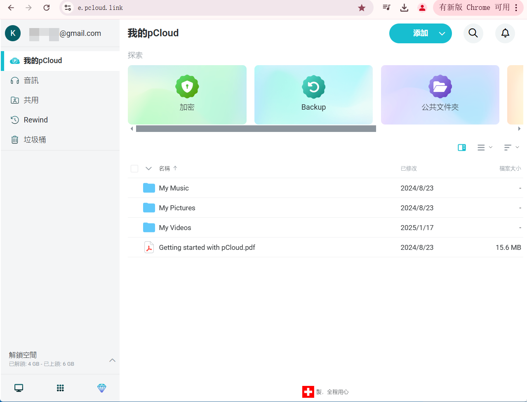527x402 pixels.
Task: Open Chrome's three-dot menu
Action: [516, 8]
